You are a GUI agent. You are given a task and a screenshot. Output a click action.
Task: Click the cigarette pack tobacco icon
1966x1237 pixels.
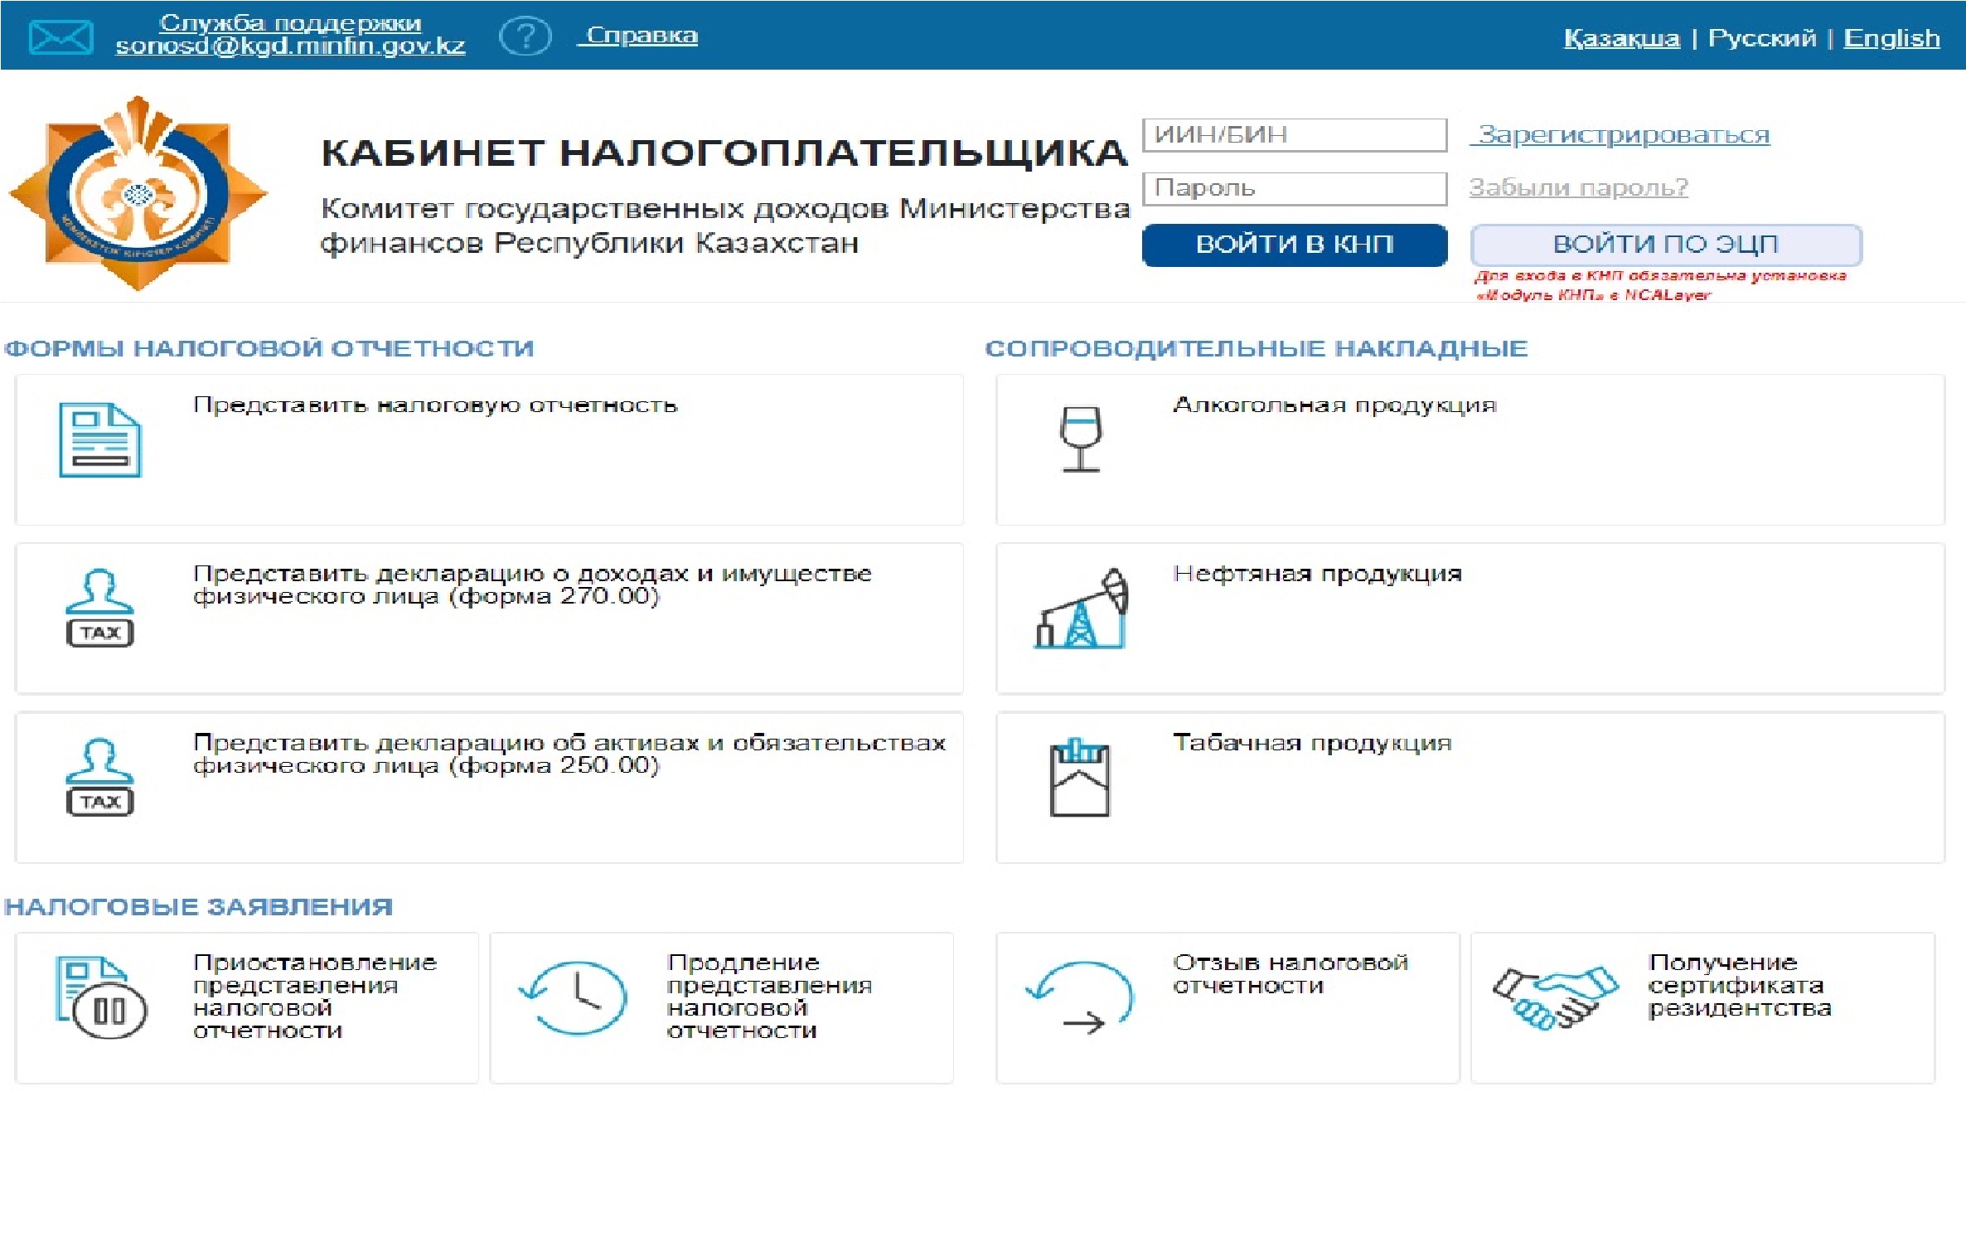point(1079,777)
